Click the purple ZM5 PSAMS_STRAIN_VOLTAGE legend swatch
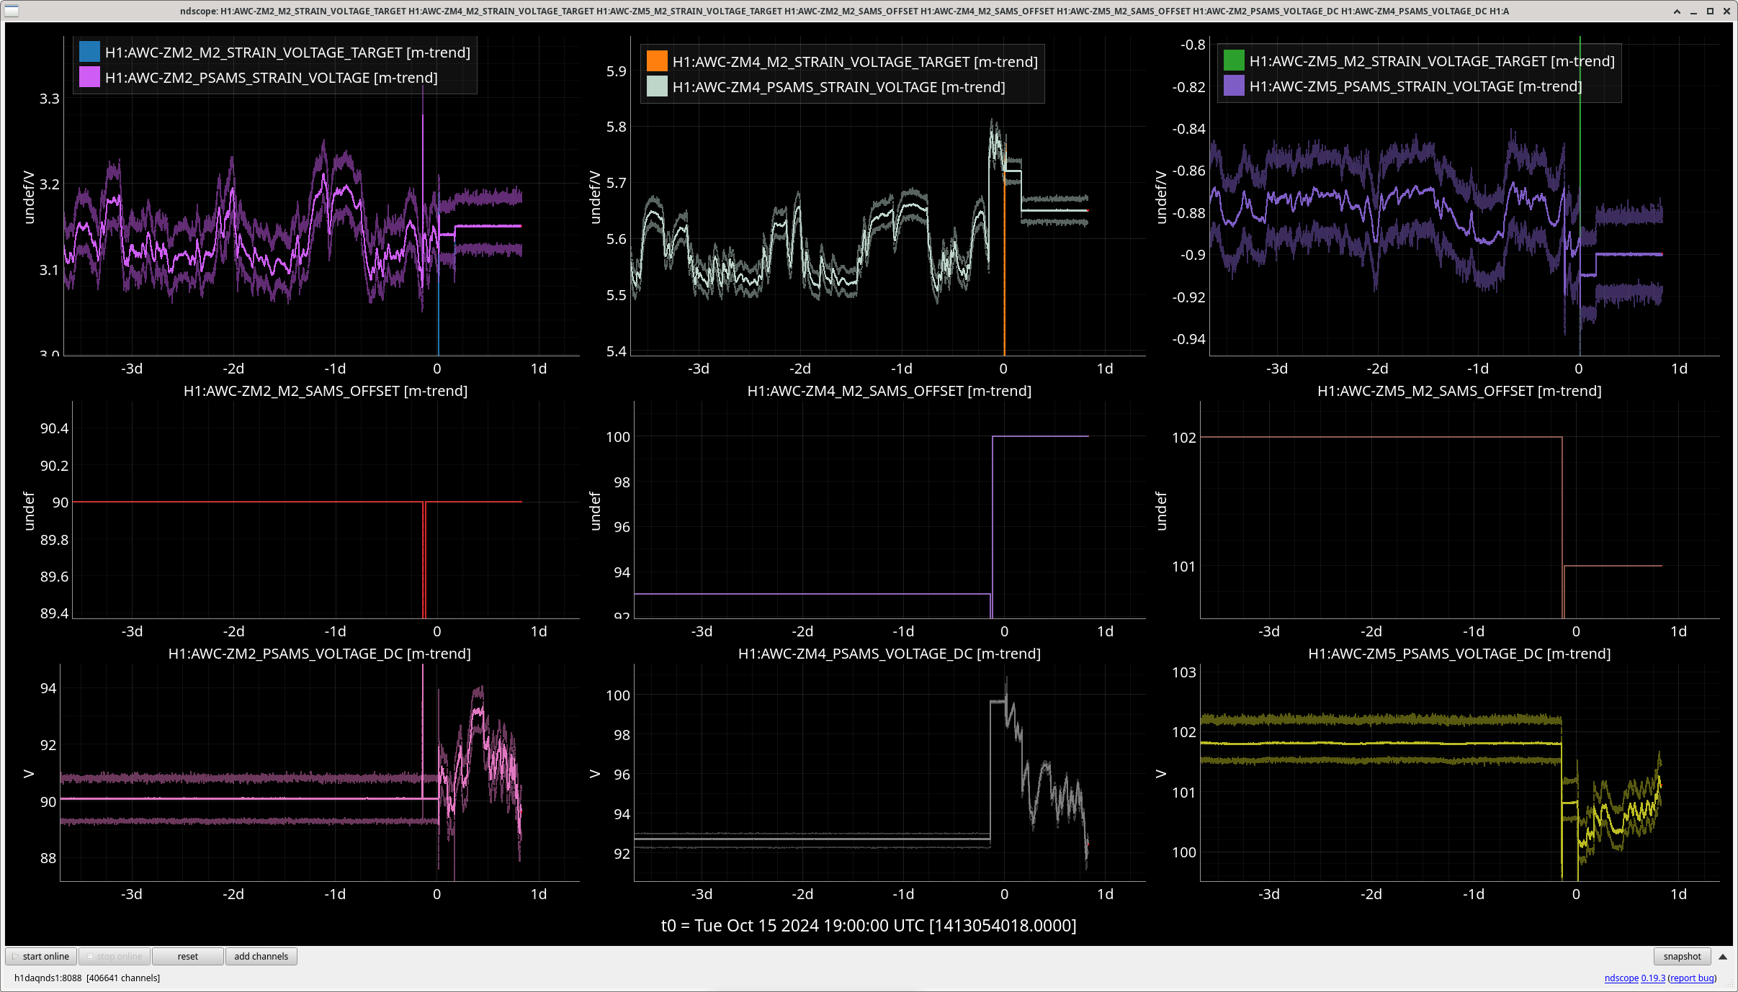Image resolution: width=1738 pixels, height=992 pixels. 1234,86
